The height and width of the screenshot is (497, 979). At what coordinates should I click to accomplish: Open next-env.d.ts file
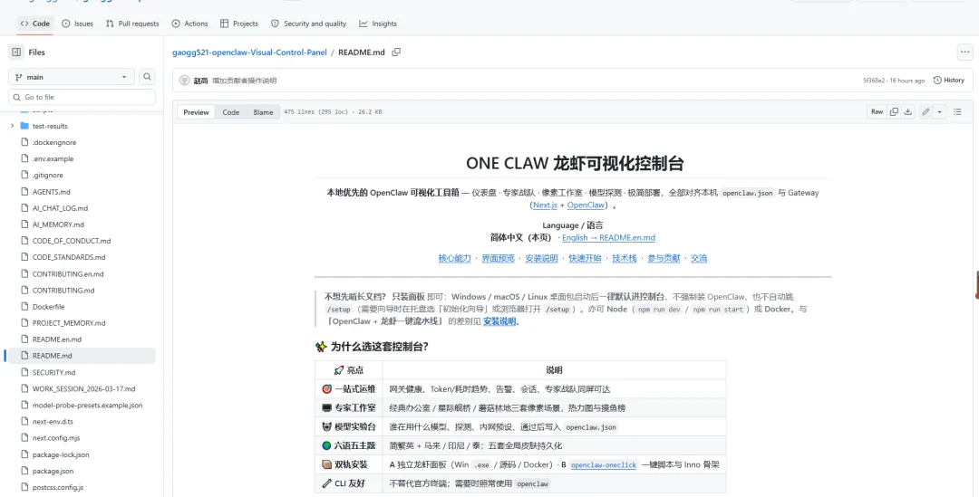point(53,422)
